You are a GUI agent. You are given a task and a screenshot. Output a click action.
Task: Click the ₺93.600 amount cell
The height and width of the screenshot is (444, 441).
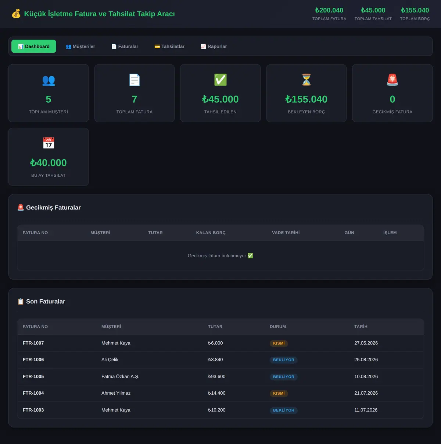pos(217,377)
